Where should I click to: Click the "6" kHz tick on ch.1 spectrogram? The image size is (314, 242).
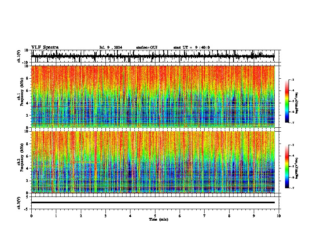[28, 91]
